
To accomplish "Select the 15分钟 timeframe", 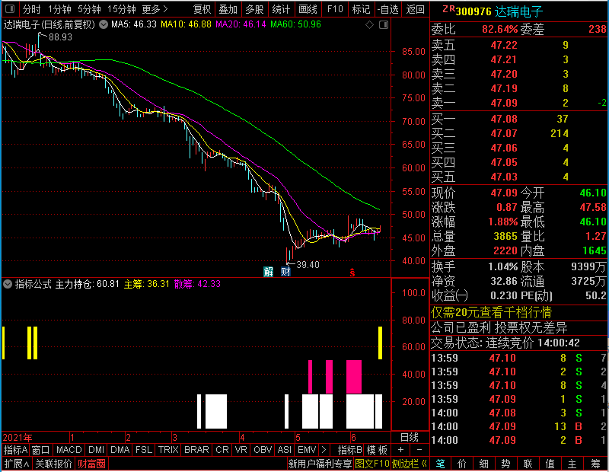I will tap(122, 9).
